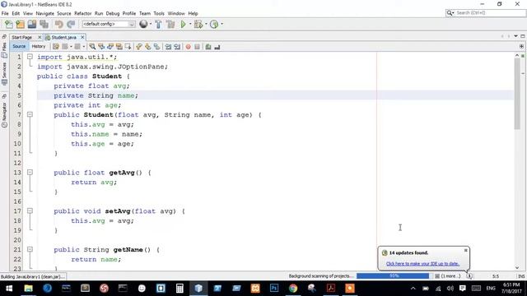The image size is (527, 296).
Task: Click the Last Edit editor icon
Action: coord(56,47)
